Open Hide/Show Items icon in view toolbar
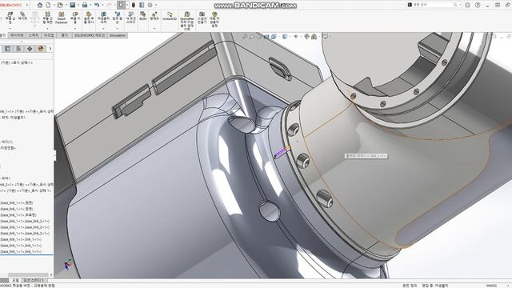 click(x=295, y=37)
